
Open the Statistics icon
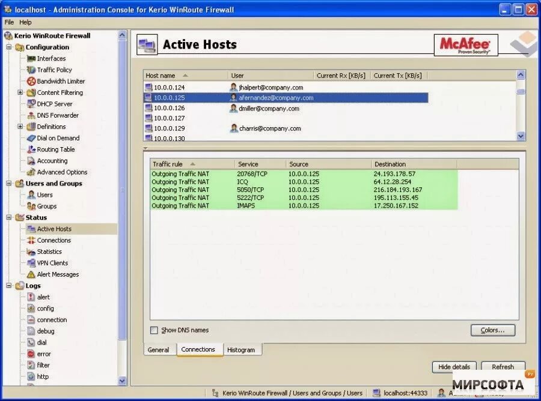[x=31, y=252]
